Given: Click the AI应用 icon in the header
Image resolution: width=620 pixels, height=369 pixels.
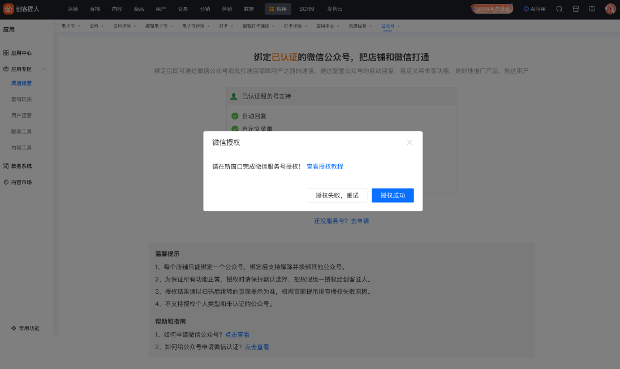Looking at the screenshot, I should (x=534, y=9).
